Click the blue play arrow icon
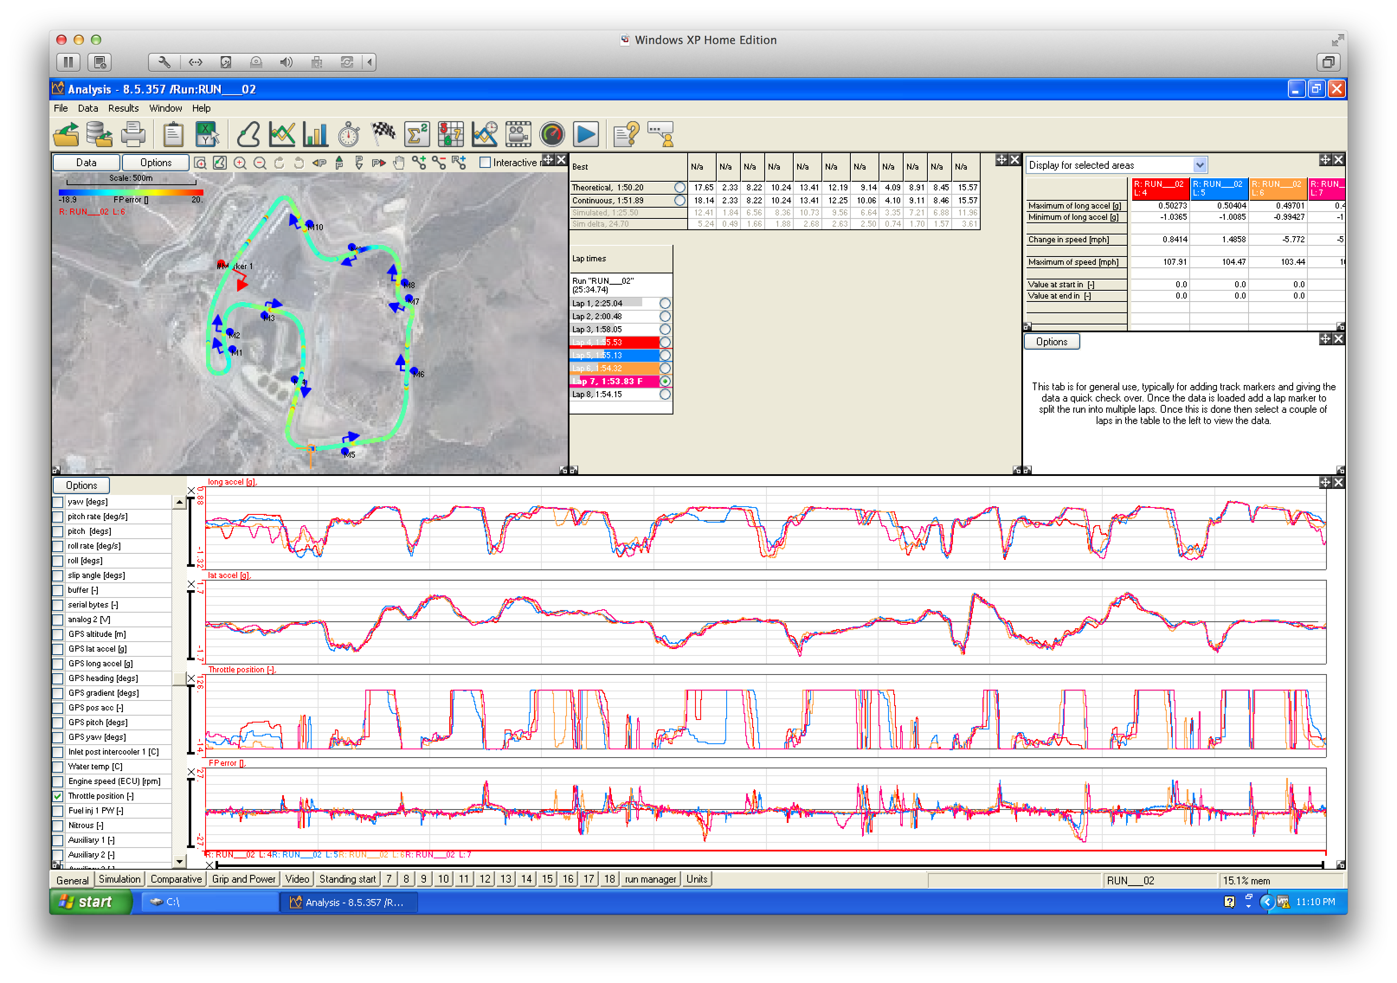Image resolution: width=1397 pixels, height=983 pixels. pyautogui.click(x=586, y=134)
